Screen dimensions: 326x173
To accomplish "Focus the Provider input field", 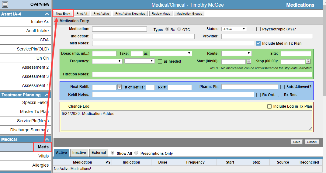I will coord(267,36).
